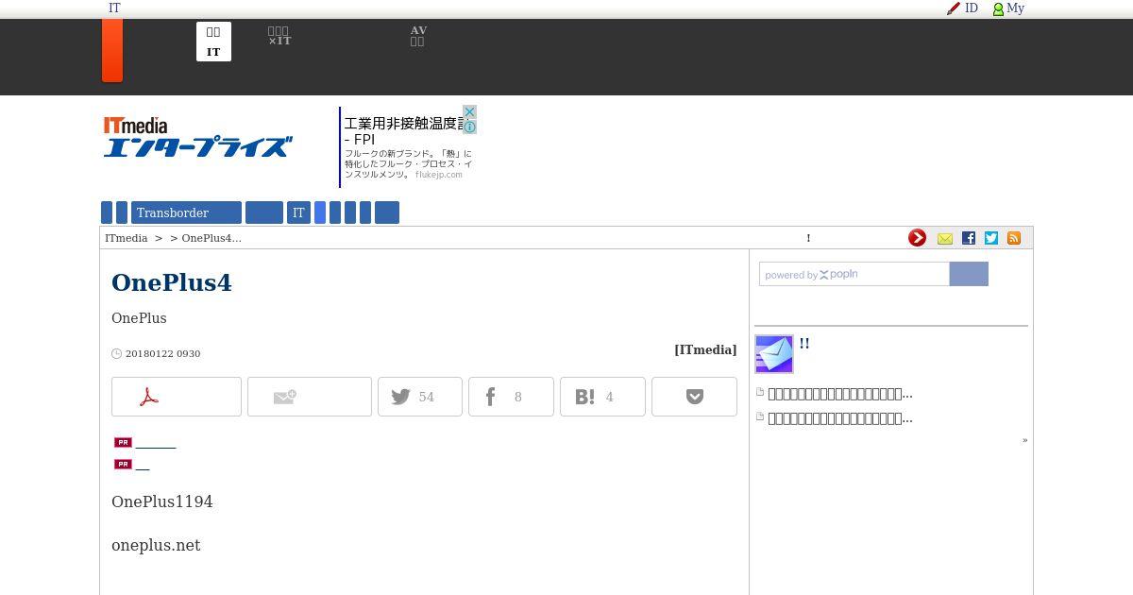Close the advertisement with X icon
Screen dimensions: 1133x595
(469, 111)
